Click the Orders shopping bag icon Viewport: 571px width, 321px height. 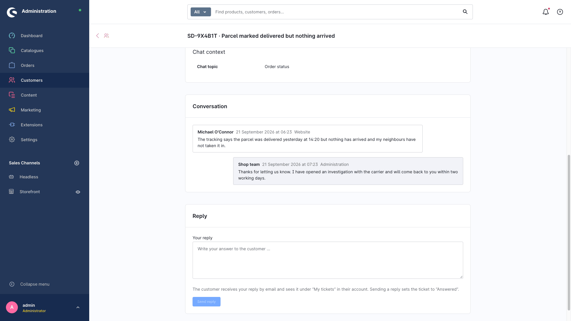[x=12, y=65]
